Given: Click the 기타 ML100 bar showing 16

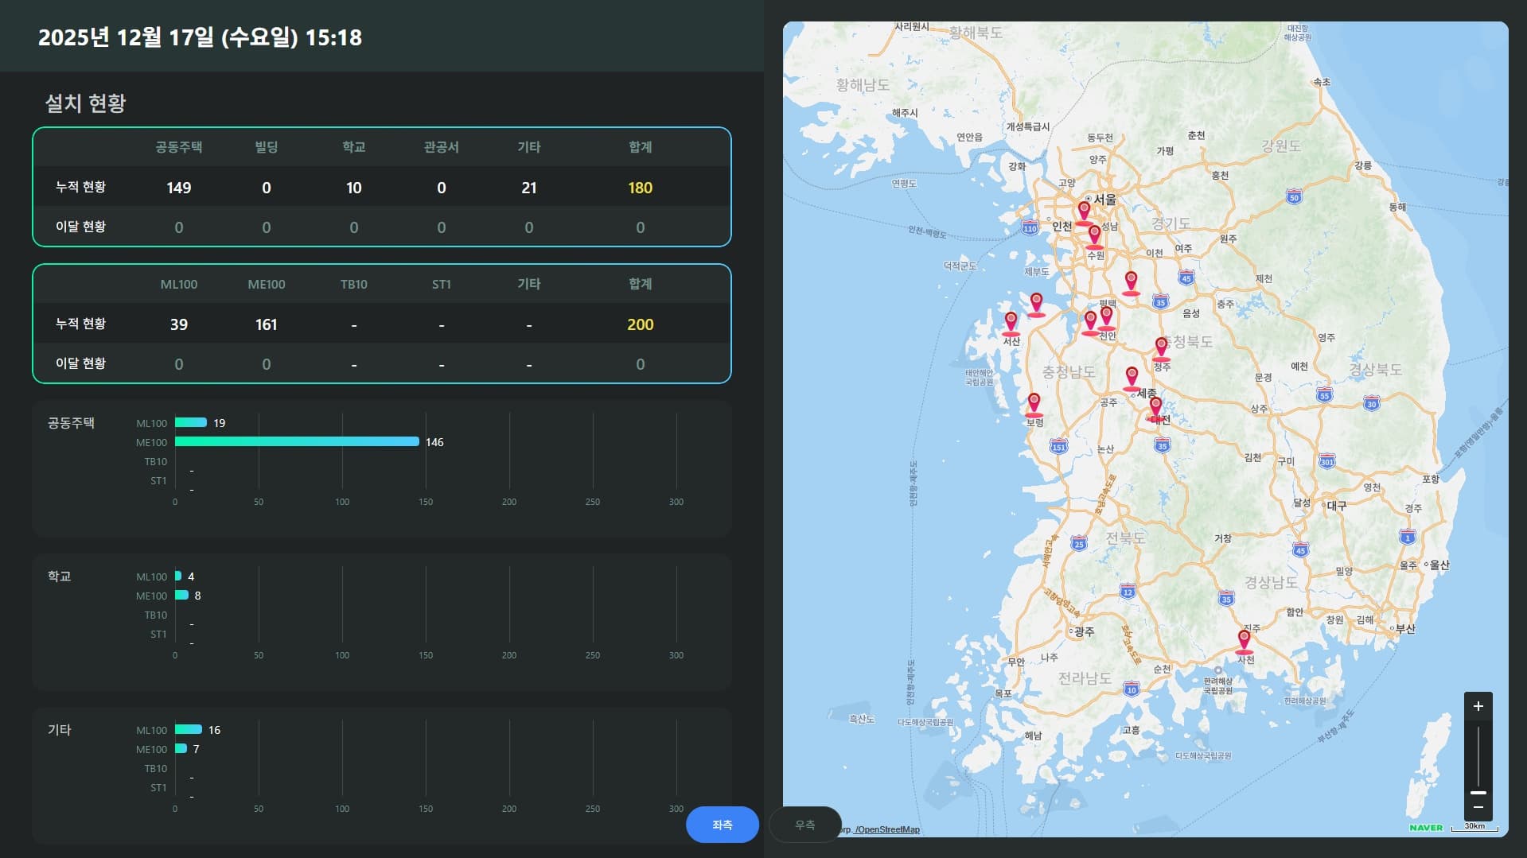Looking at the screenshot, I should (x=189, y=729).
